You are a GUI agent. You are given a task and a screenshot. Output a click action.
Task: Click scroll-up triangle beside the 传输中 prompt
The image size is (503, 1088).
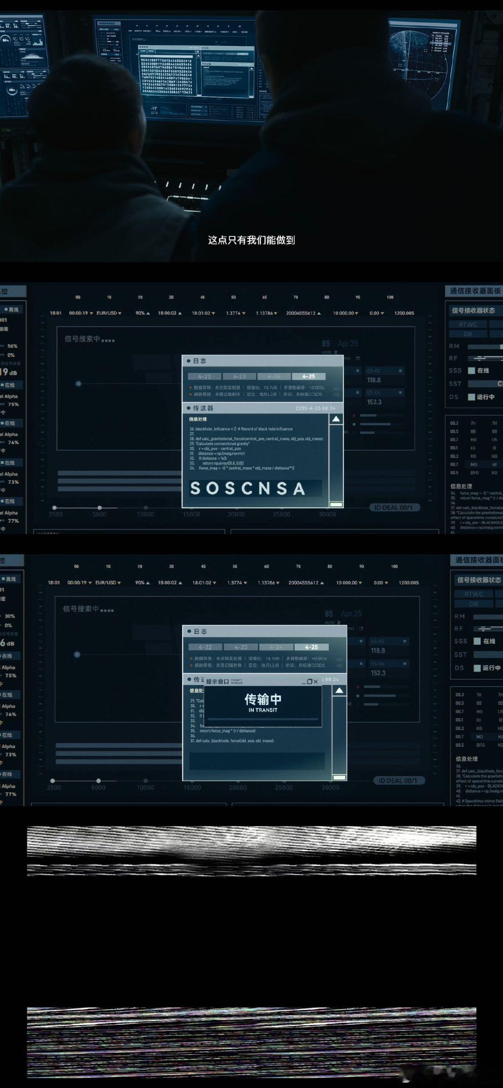340,691
